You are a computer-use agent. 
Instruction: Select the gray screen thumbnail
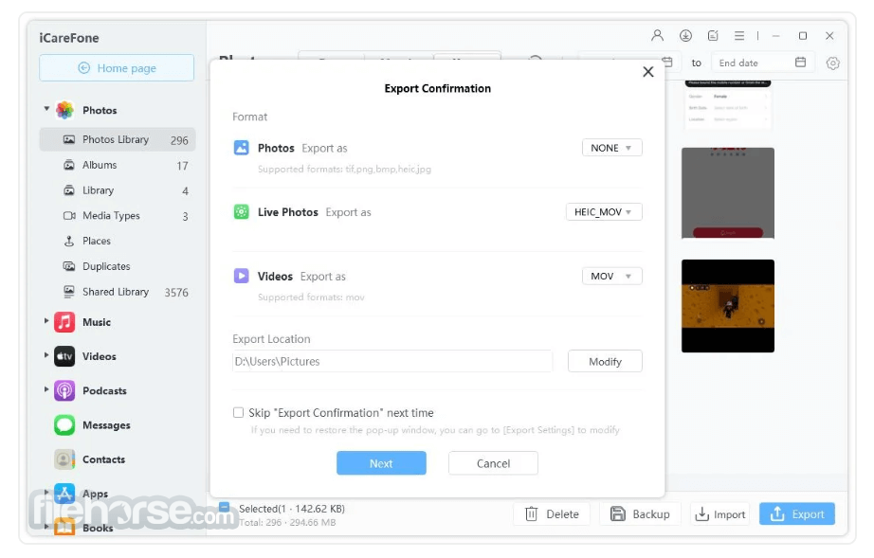[x=728, y=193]
